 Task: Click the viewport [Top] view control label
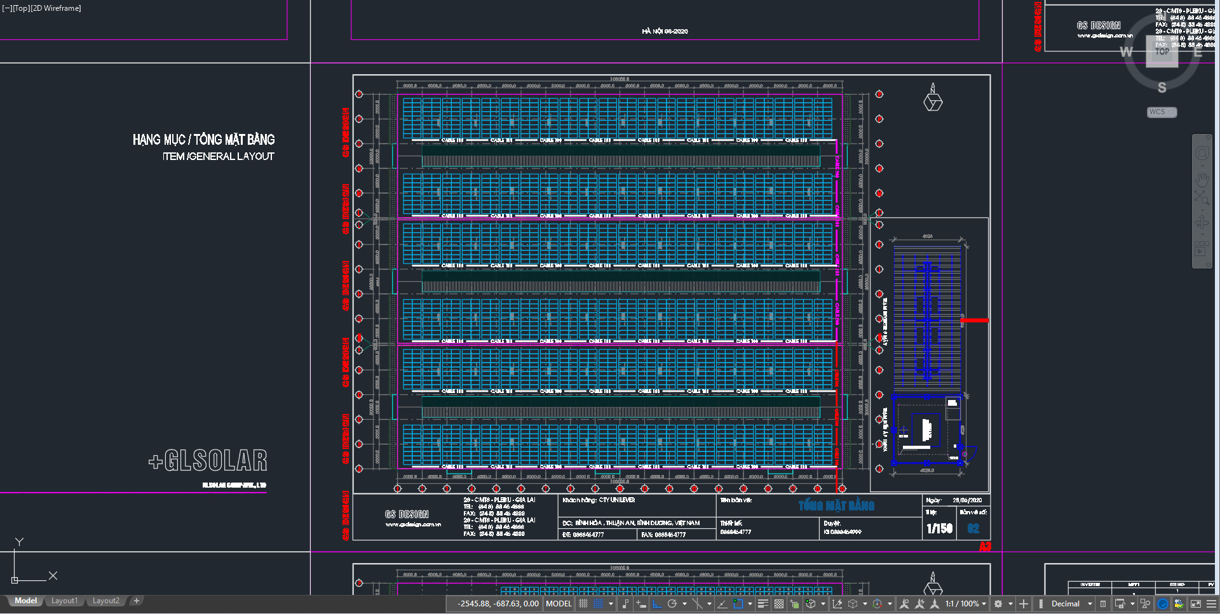21,8
